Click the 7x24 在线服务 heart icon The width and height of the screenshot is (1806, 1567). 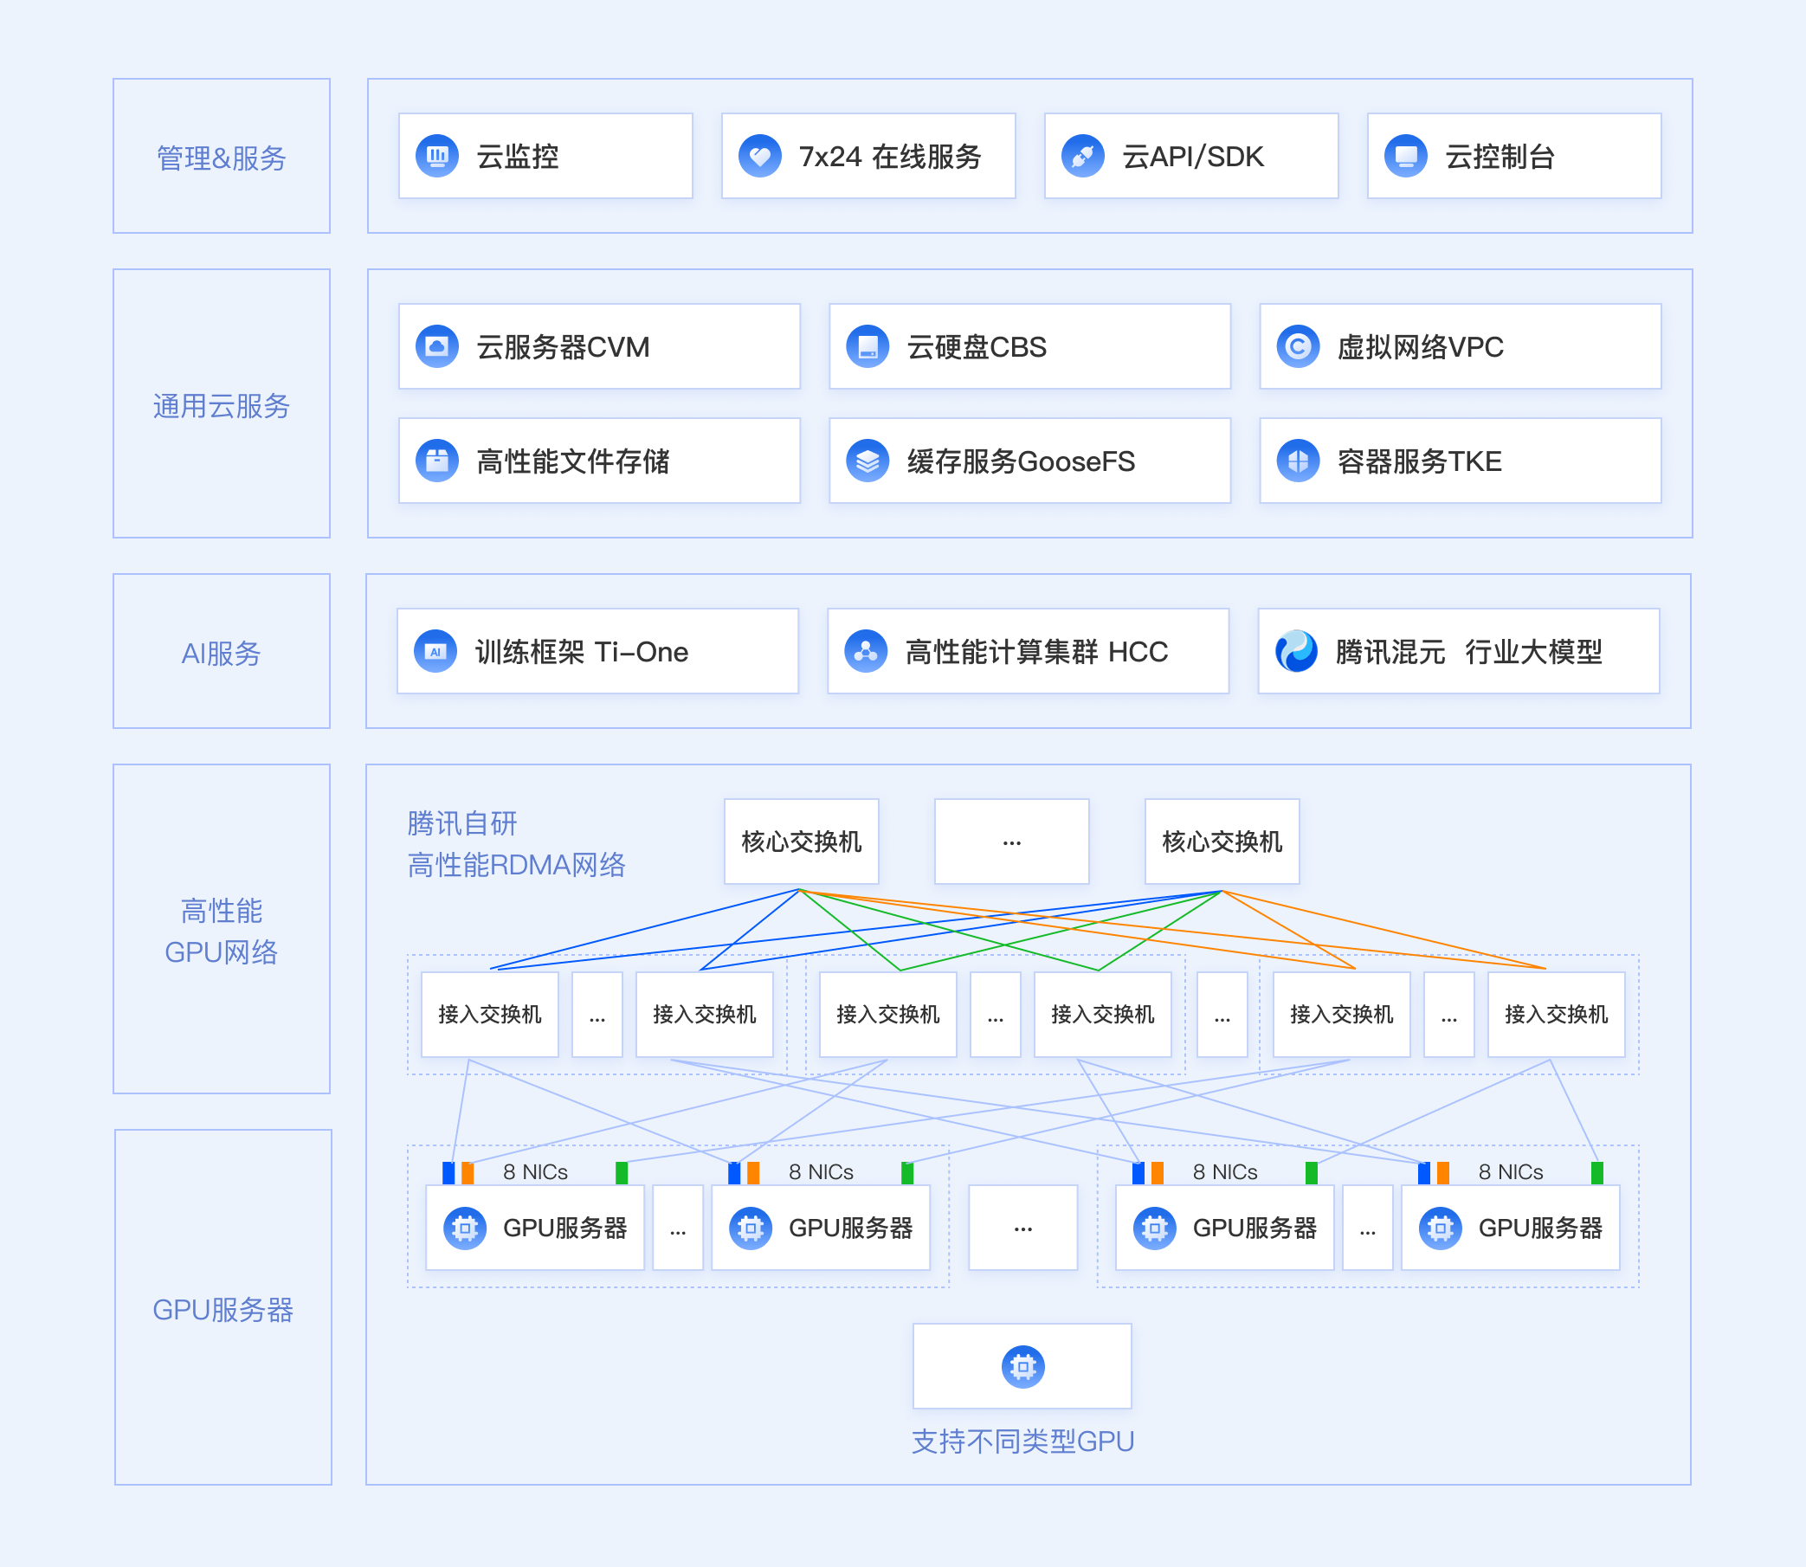tap(759, 156)
